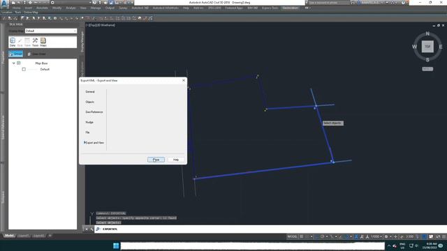Viewport: 447px width, 251px height.
Task: Select the Nudge page in Export KML dialog
Action: (89, 122)
